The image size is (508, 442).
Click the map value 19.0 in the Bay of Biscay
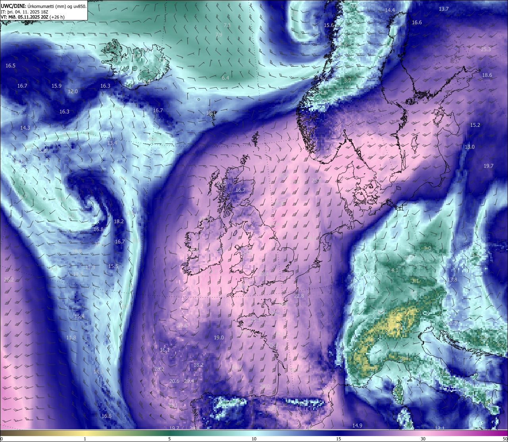click(x=219, y=337)
